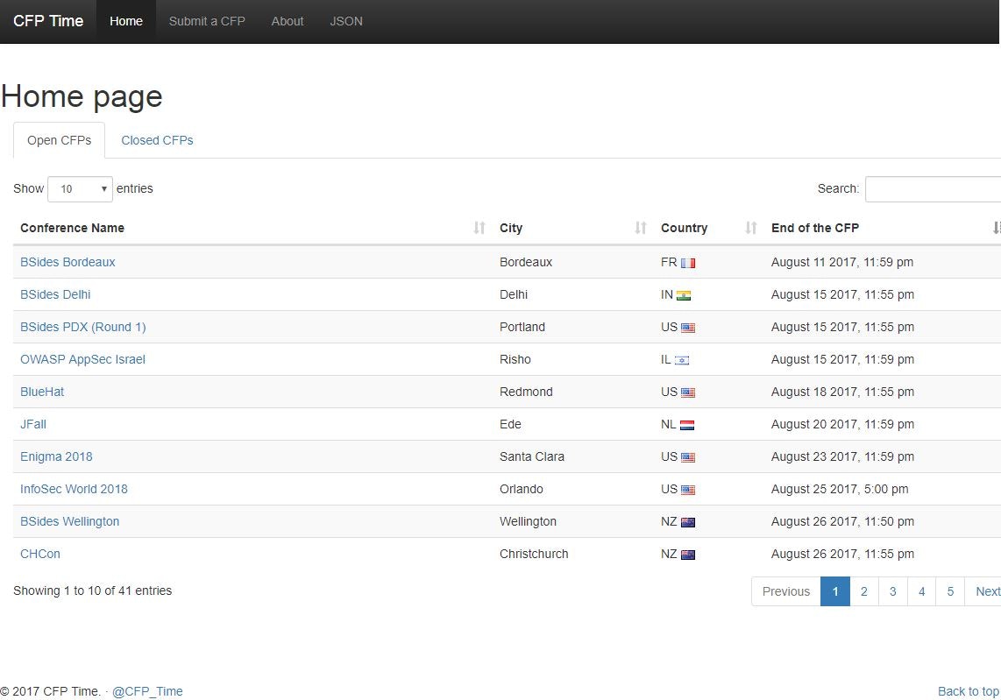Click Indian flag in Delhi row

[x=684, y=295]
